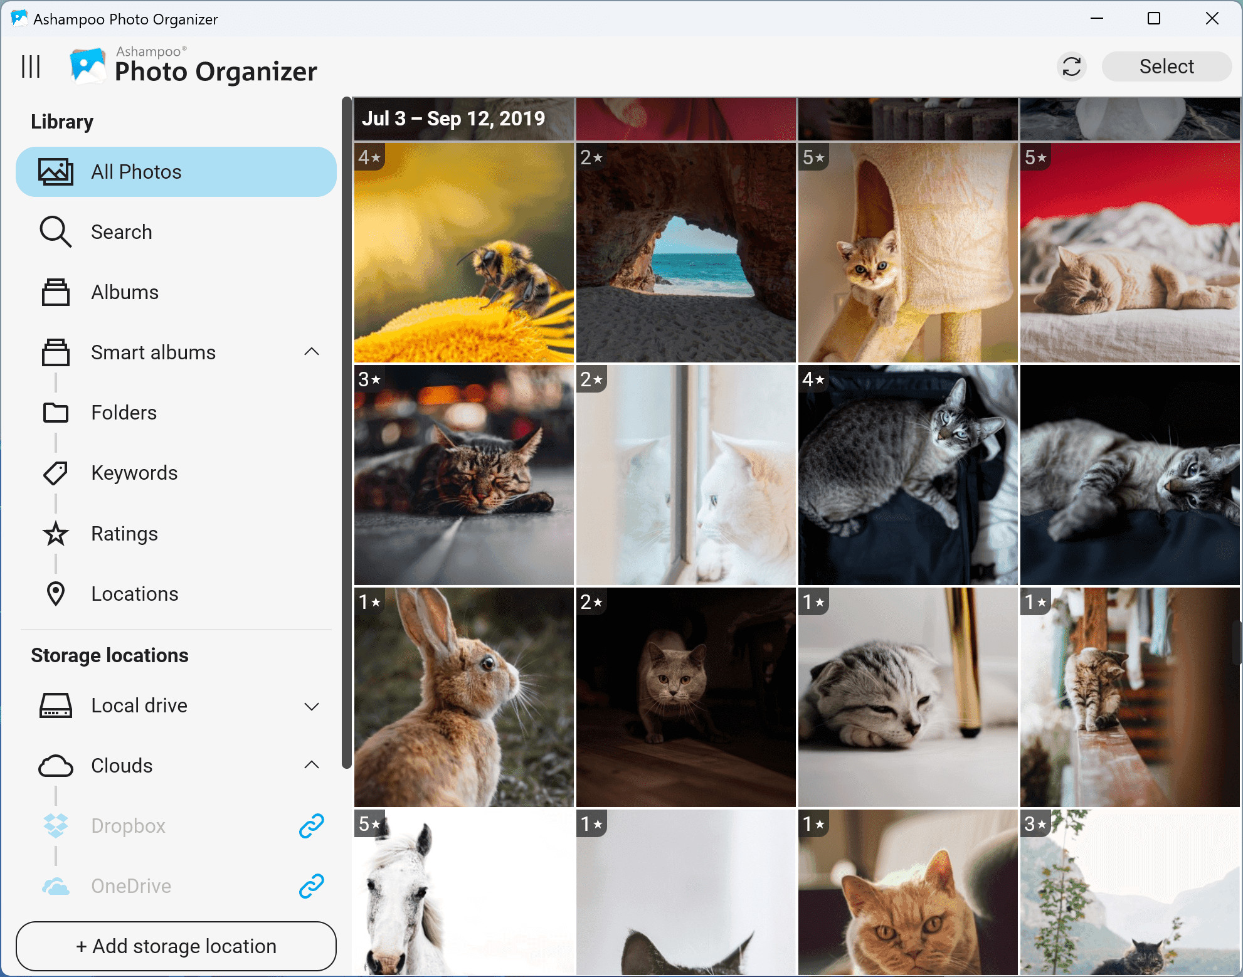Screen dimensions: 1243x977
Task: Click the Clouds cloud icon
Action: click(x=56, y=766)
